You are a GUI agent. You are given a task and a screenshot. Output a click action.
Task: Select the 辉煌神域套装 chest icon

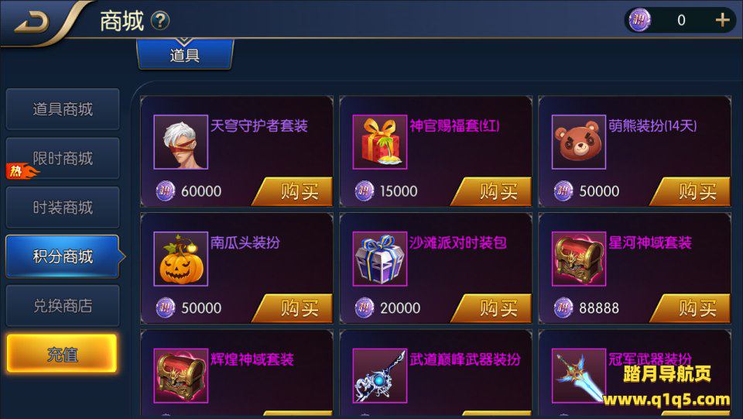(180, 376)
